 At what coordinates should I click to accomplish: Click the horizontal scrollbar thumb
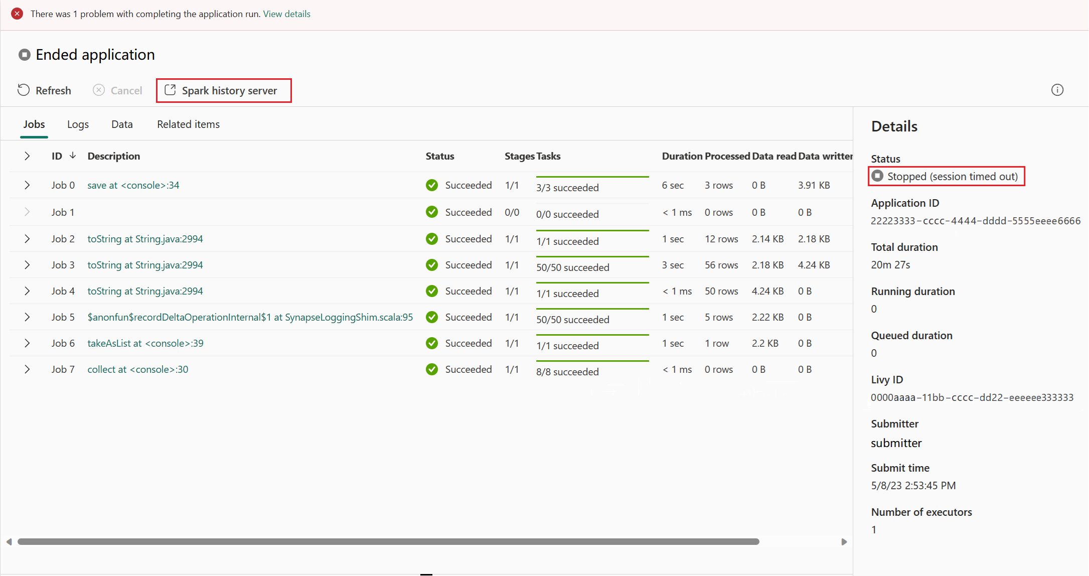click(x=388, y=542)
